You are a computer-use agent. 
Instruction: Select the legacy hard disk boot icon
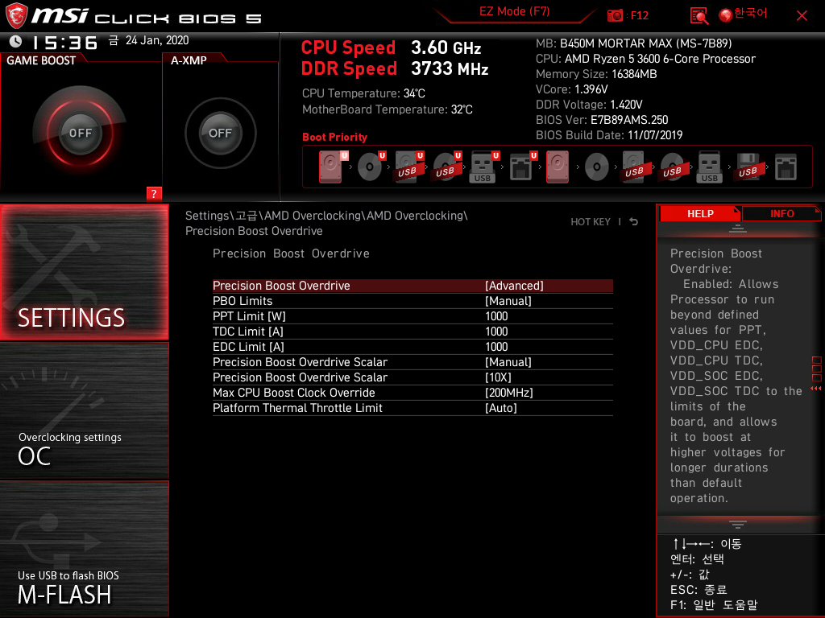coord(558,167)
